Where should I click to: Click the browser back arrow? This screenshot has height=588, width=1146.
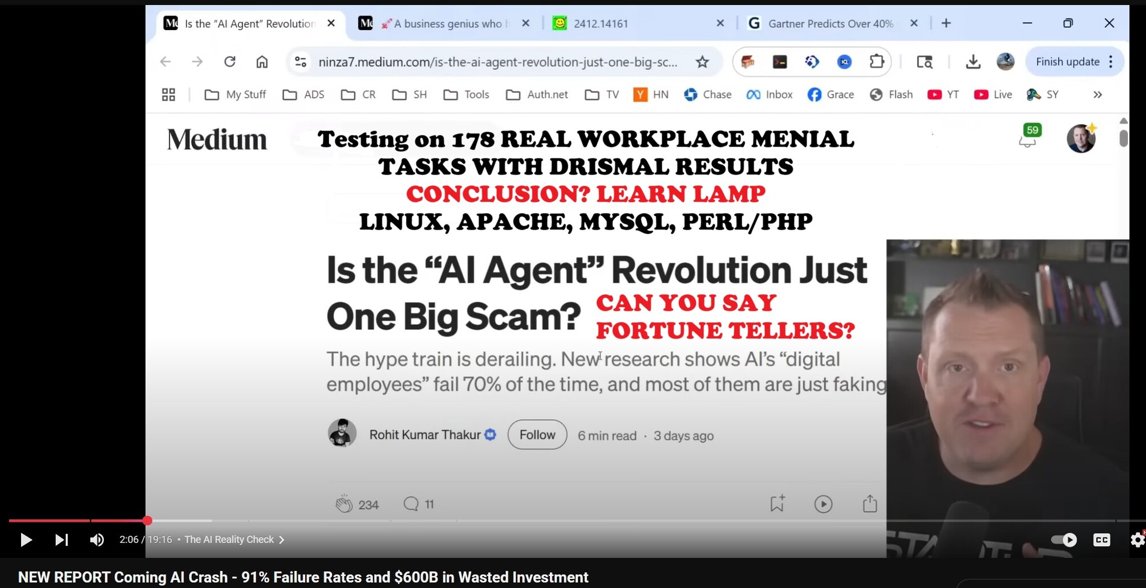point(165,62)
